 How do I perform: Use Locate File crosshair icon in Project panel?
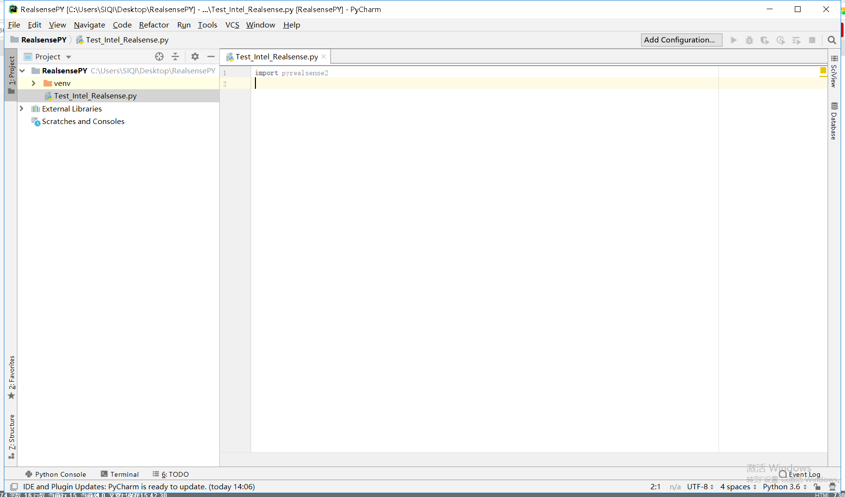[159, 56]
